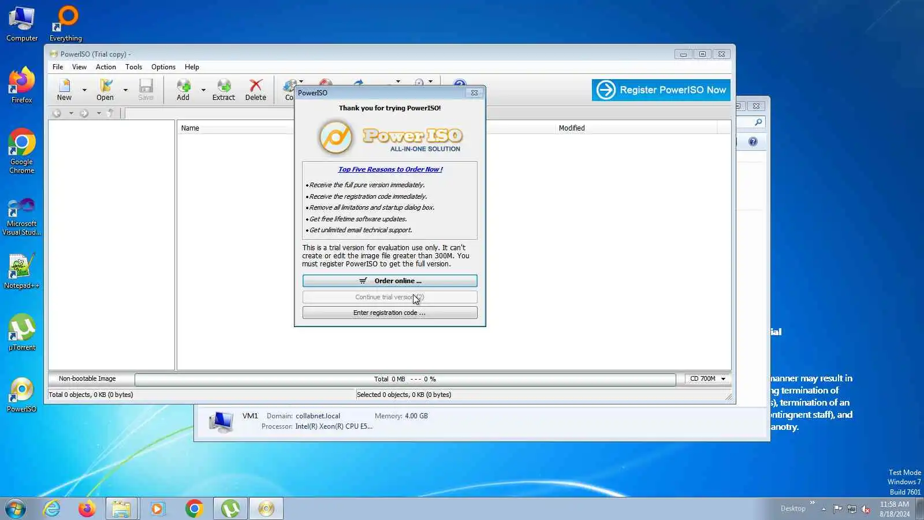Expand the forward button history dropdown

click(99, 113)
